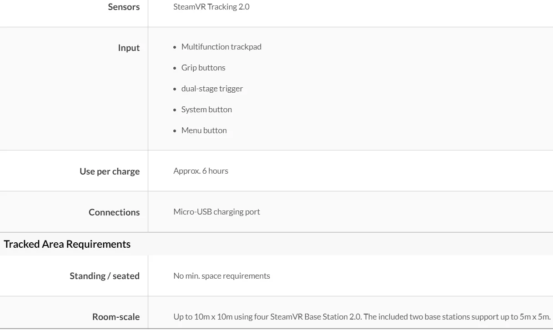Screen dimensions: 553x330
Task: Click the Micro-USB charging port text
Action: [216, 212]
